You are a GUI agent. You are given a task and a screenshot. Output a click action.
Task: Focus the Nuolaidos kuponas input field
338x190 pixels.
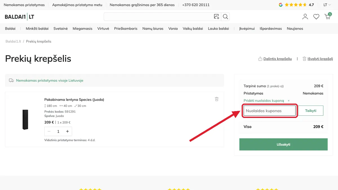270,111
